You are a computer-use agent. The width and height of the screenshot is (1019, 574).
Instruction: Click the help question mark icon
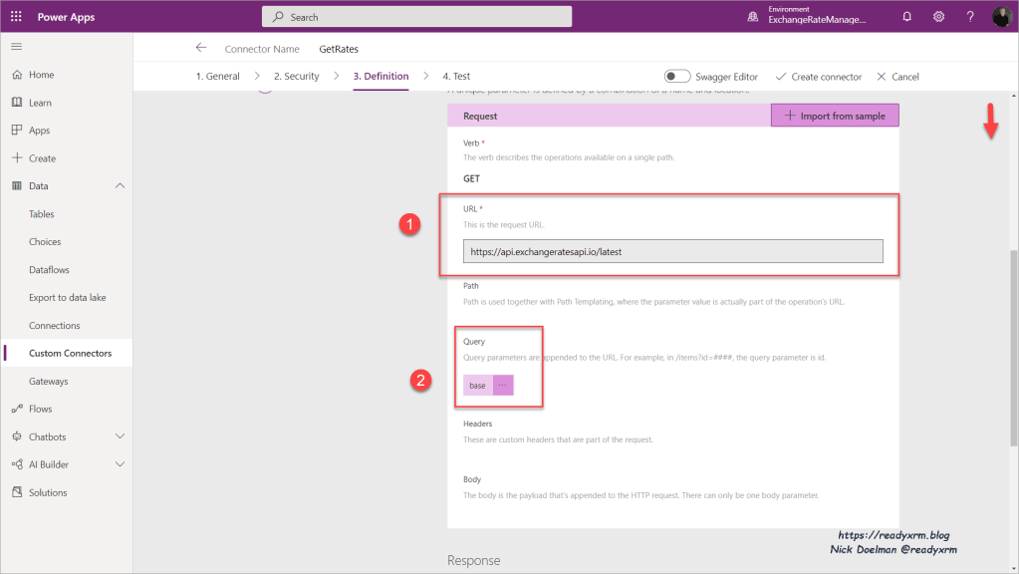pyautogui.click(x=970, y=17)
